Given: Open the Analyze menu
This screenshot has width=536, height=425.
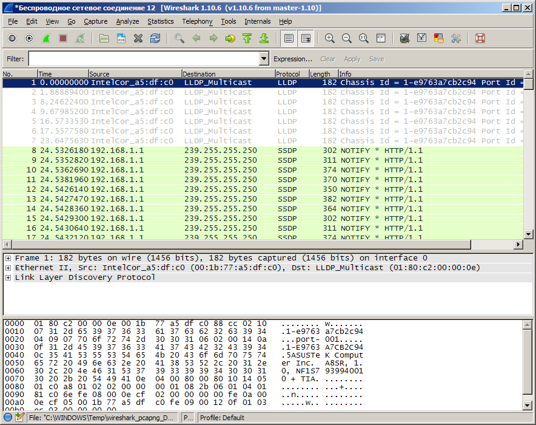Looking at the screenshot, I should (x=127, y=21).
